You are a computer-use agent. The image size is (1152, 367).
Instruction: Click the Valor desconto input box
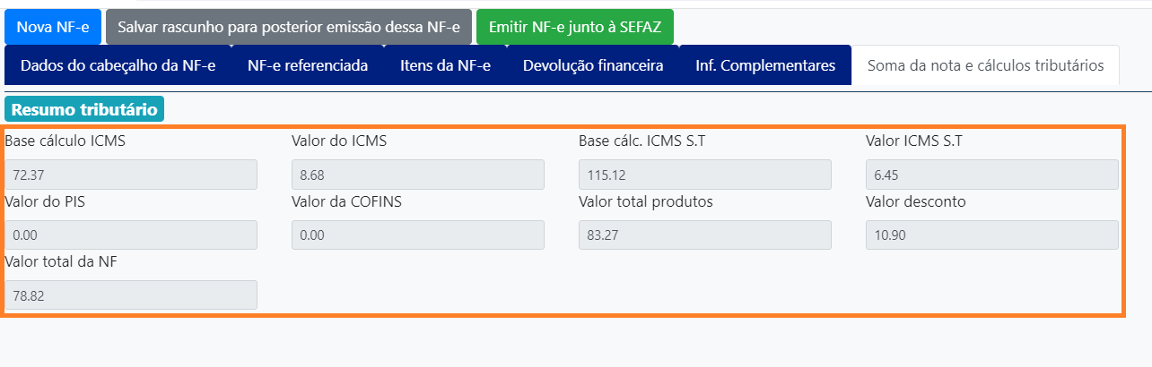pyautogui.click(x=992, y=235)
